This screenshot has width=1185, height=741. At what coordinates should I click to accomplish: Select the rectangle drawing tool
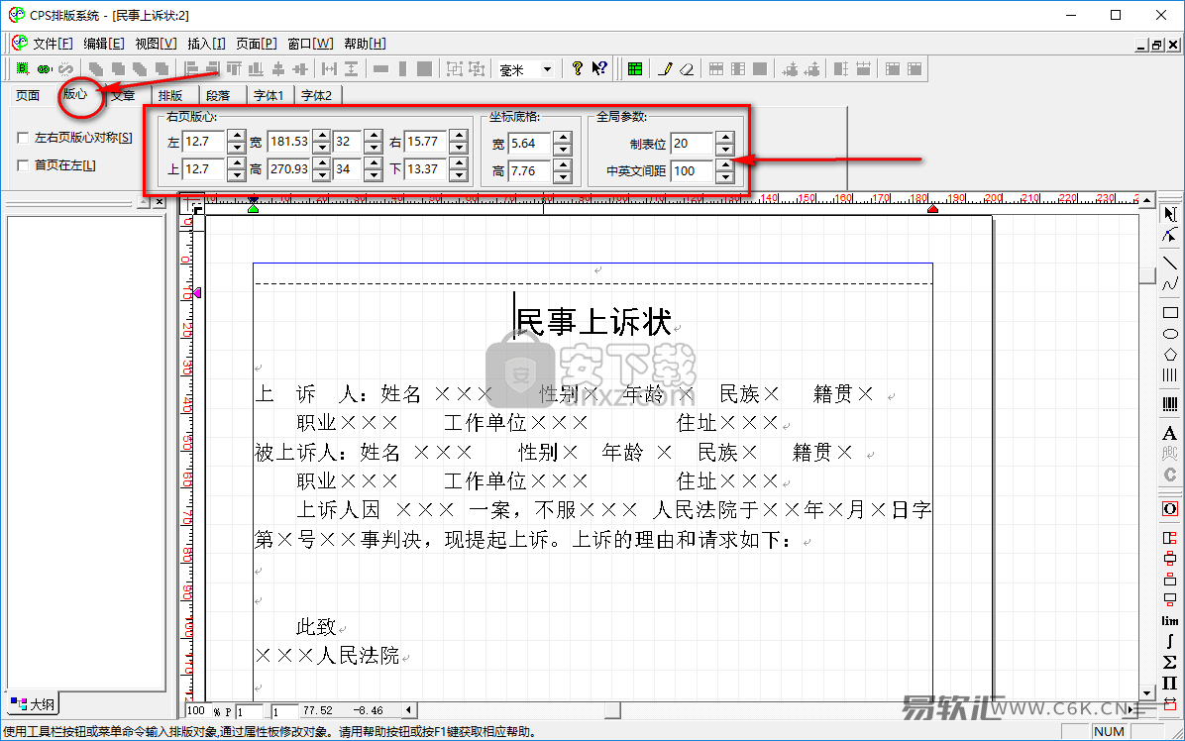tap(1170, 312)
